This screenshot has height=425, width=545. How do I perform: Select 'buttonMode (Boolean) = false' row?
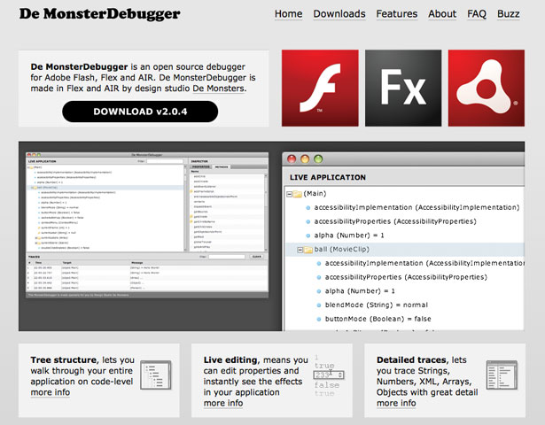[x=405, y=319]
